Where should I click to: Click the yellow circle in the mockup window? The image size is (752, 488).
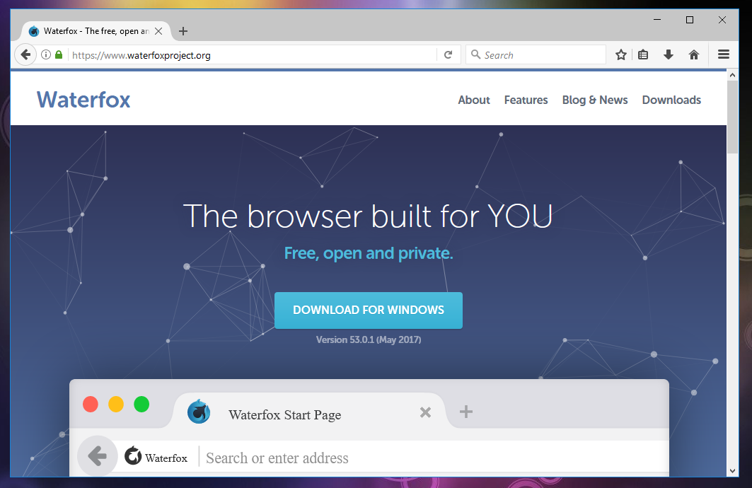pyautogui.click(x=115, y=404)
